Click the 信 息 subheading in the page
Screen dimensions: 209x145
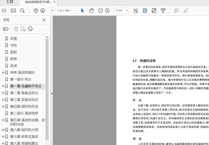point(137,139)
